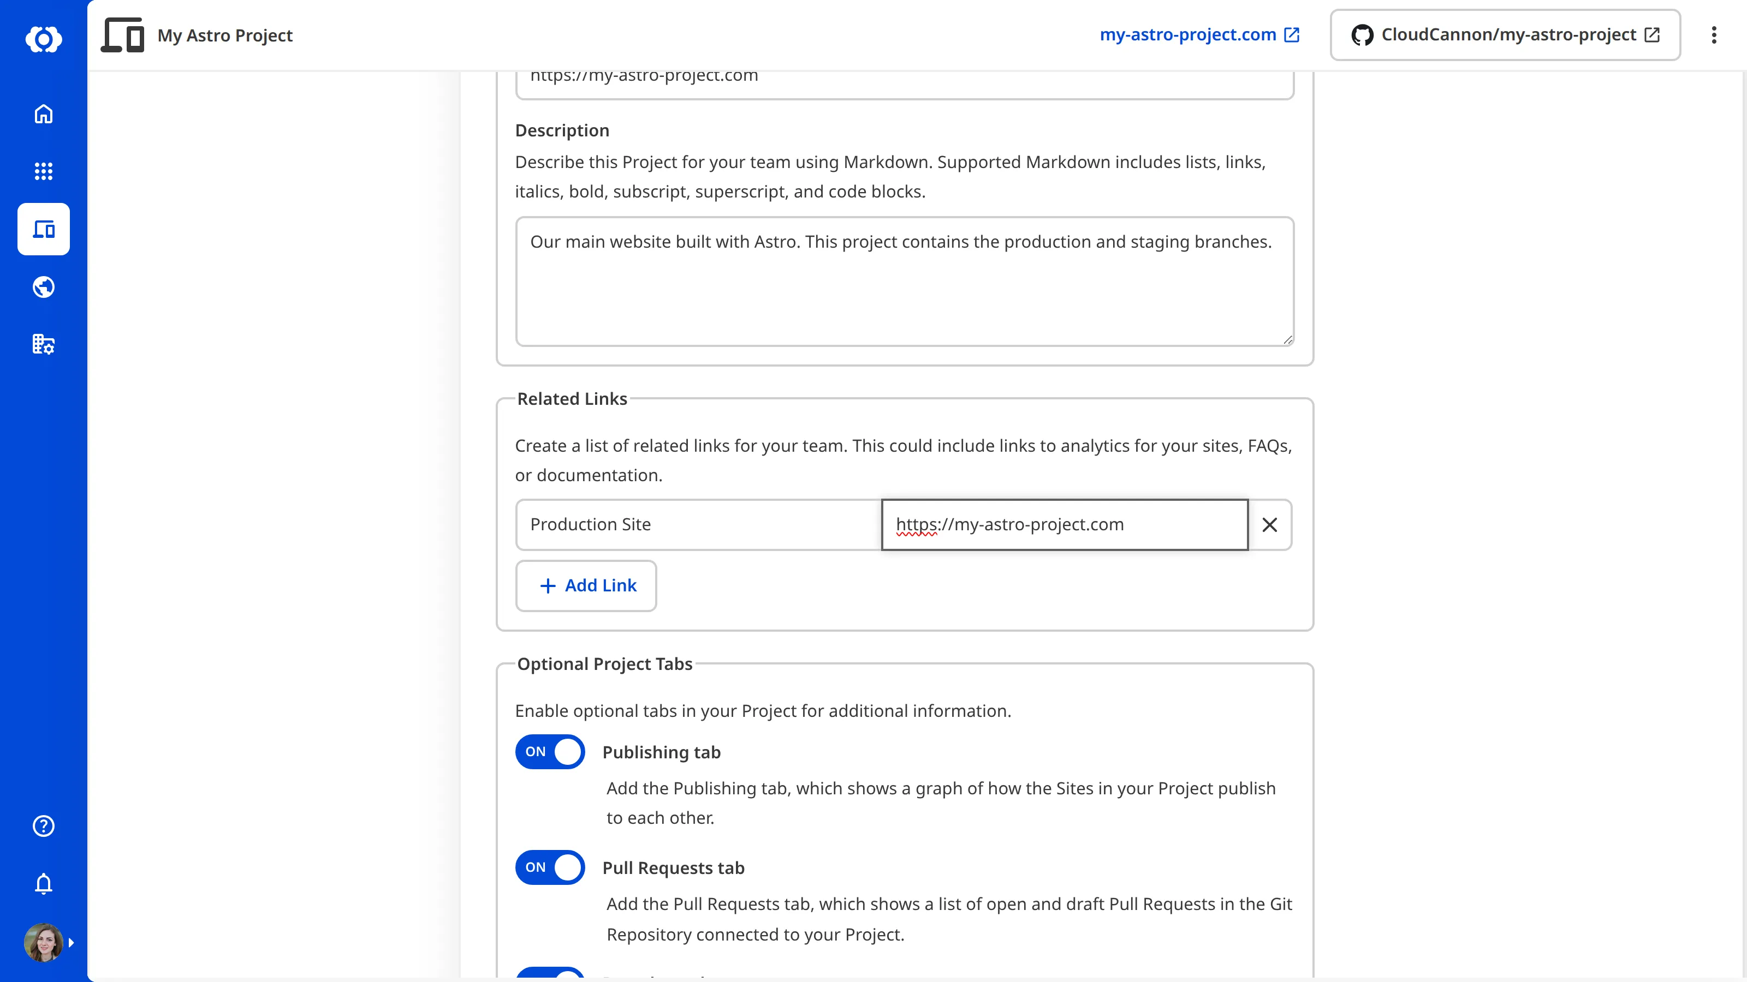
Task: Toggle off the Pull Requests tab switch
Action: [550, 867]
